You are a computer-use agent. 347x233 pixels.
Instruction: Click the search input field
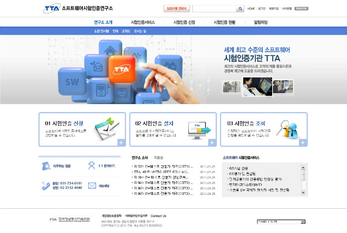coord(215,8)
